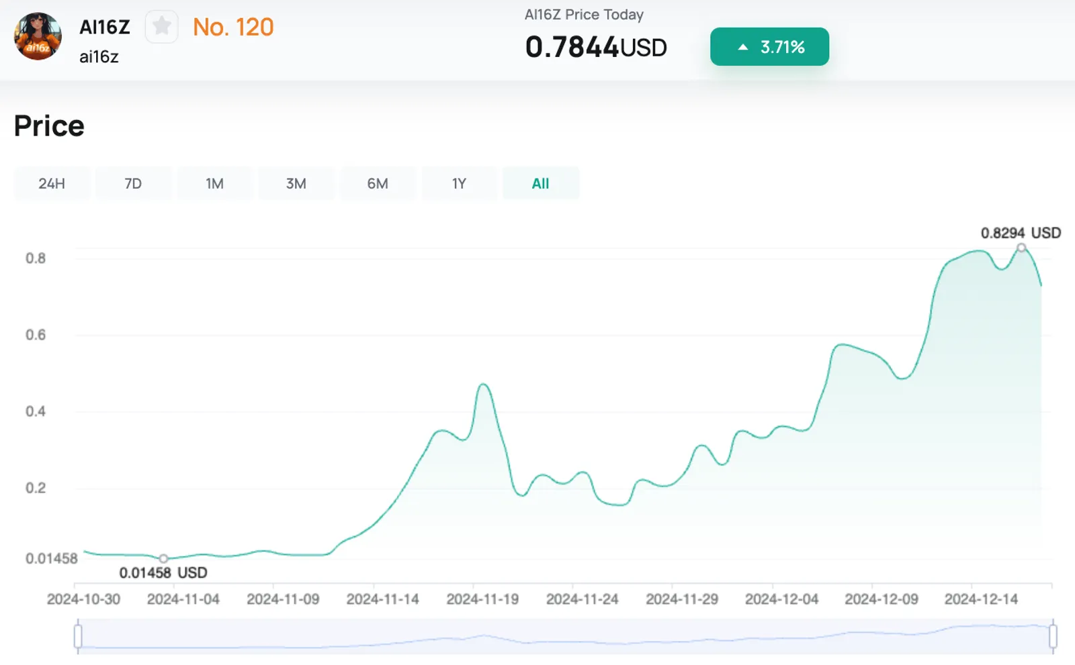Click the left handle of range slider
The width and height of the screenshot is (1075, 665).
(x=78, y=635)
